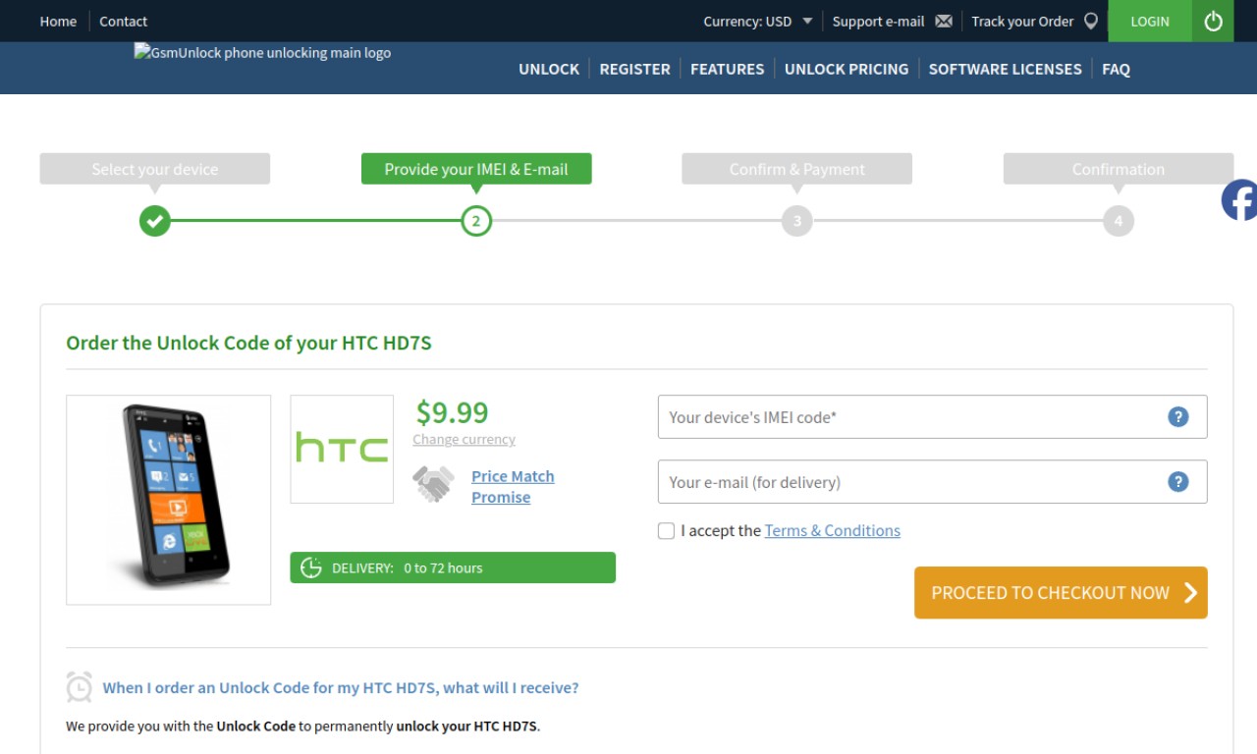This screenshot has height=754, width=1257.
Task: Click the help icon in e-mail field
Action: 1178,481
